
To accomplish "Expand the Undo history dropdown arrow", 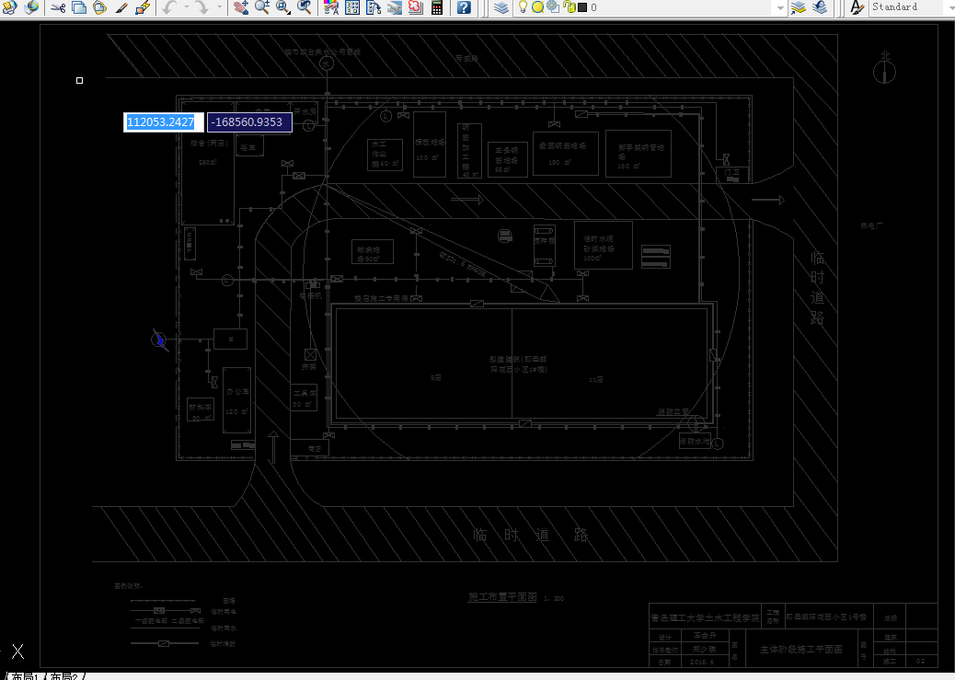I will 187,7.
